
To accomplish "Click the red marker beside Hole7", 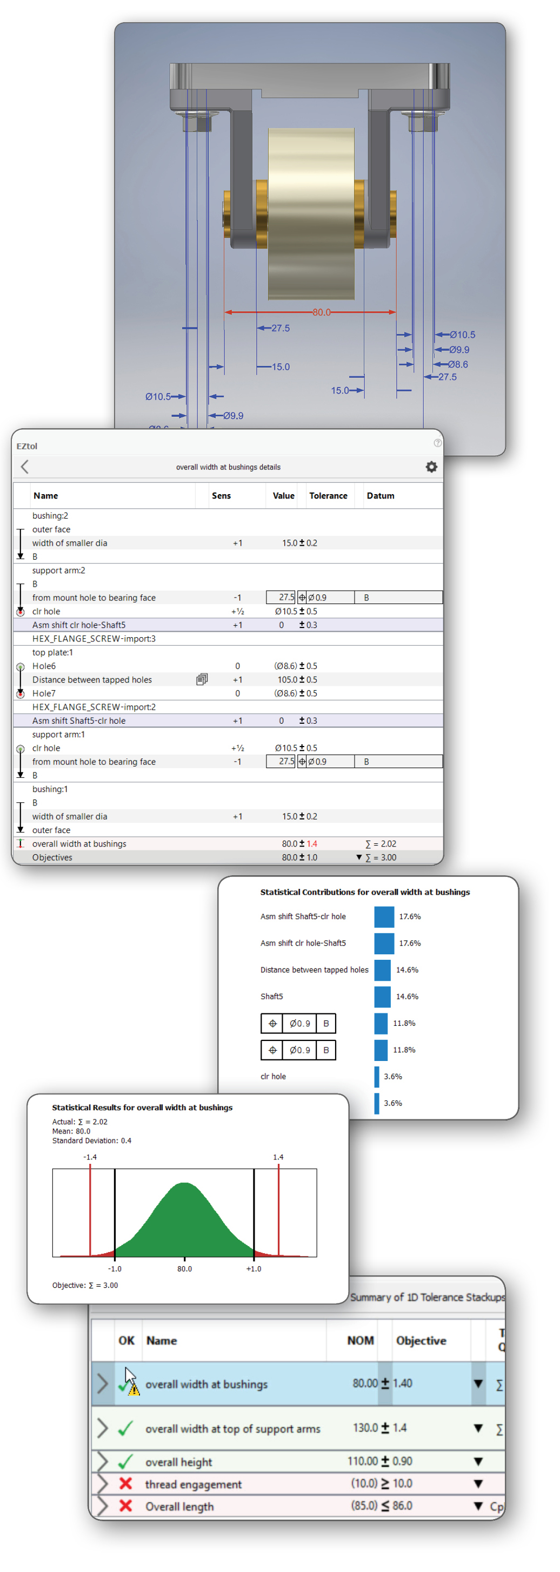I will tap(20, 694).
